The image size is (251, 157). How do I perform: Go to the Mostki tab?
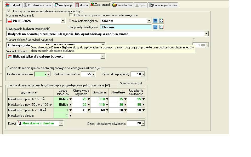coord(82,5)
